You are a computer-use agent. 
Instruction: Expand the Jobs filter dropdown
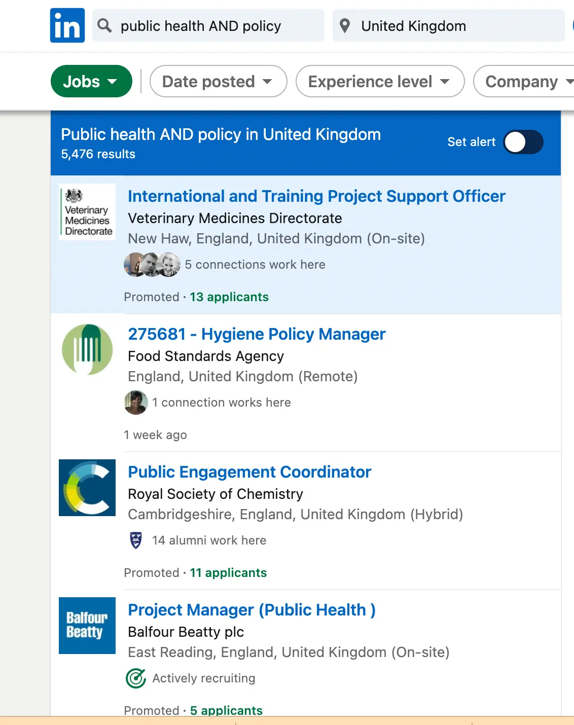(91, 81)
